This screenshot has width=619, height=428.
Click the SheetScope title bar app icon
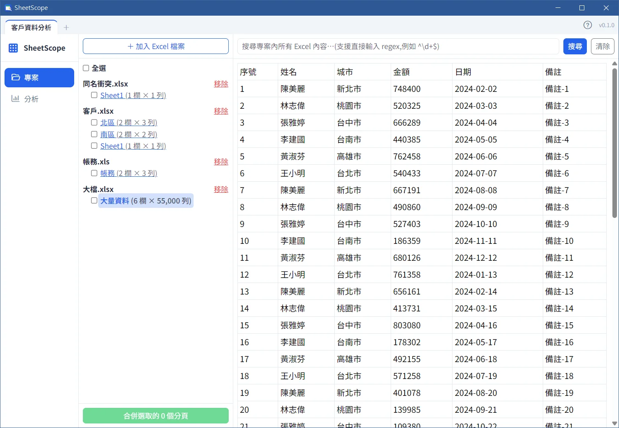click(x=8, y=8)
